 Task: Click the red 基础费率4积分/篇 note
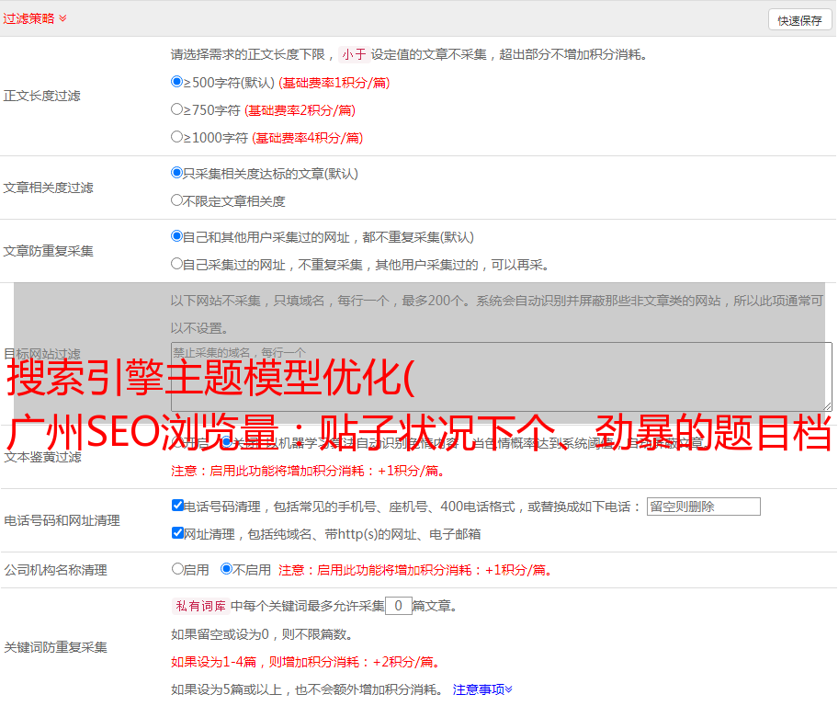[x=307, y=138]
